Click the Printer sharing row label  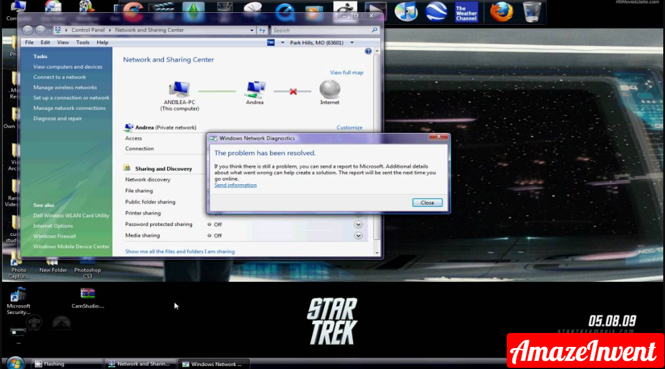coord(143,213)
